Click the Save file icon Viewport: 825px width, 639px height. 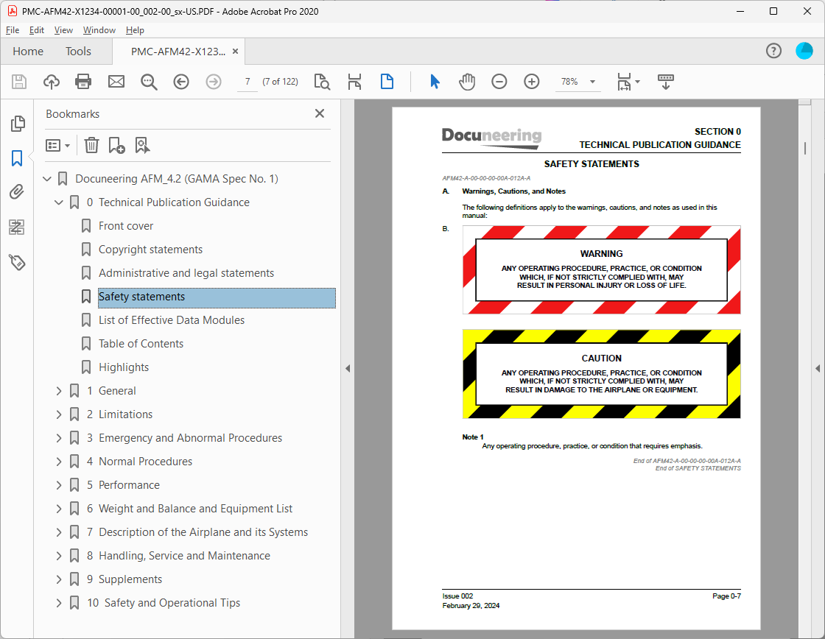19,82
